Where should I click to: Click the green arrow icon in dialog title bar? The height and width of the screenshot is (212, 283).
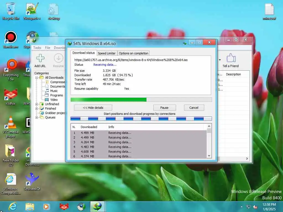185,43
